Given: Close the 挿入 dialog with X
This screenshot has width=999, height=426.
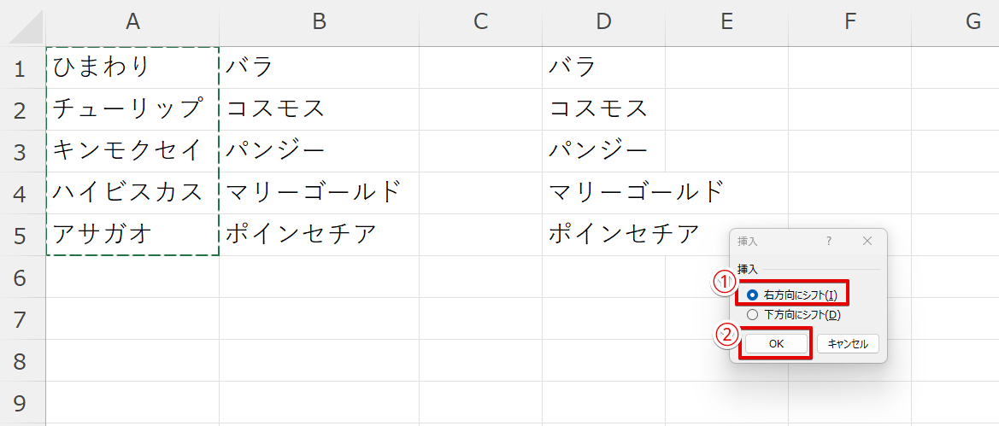Looking at the screenshot, I should [867, 242].
